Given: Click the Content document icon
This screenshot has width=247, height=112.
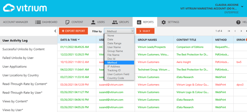Looking at the screenshot, I should [67, 22].
